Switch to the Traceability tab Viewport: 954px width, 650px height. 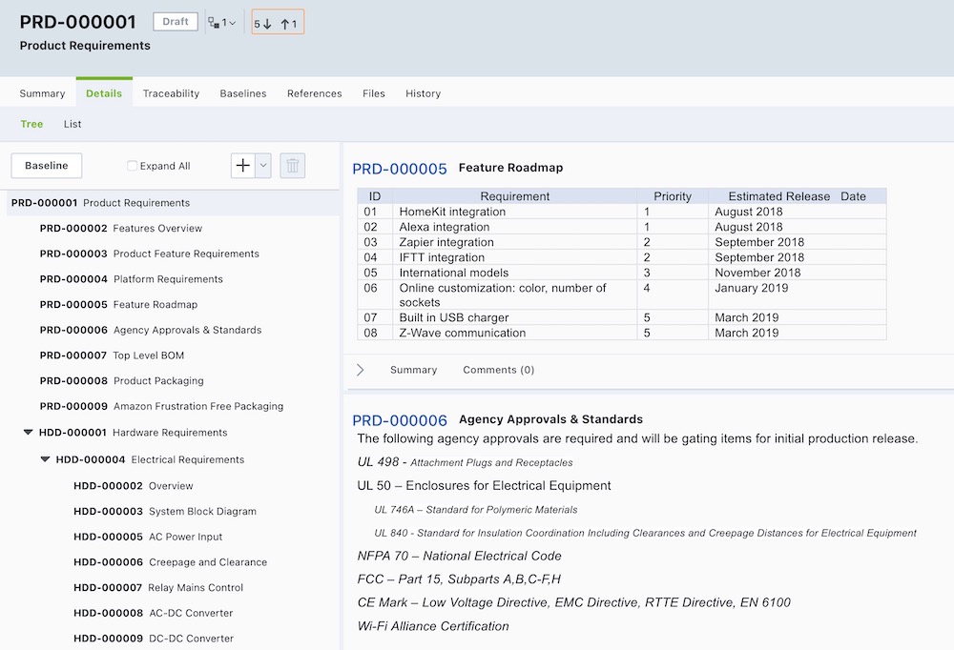click(171, 93)
